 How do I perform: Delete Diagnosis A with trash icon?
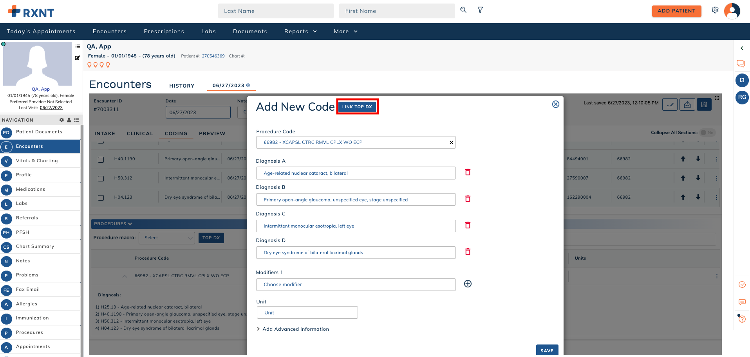468,172
